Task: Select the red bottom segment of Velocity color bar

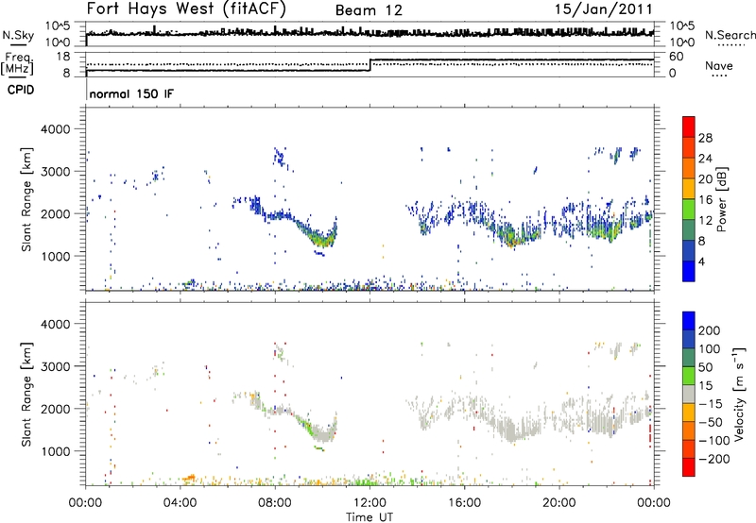Action: point(689,467)
